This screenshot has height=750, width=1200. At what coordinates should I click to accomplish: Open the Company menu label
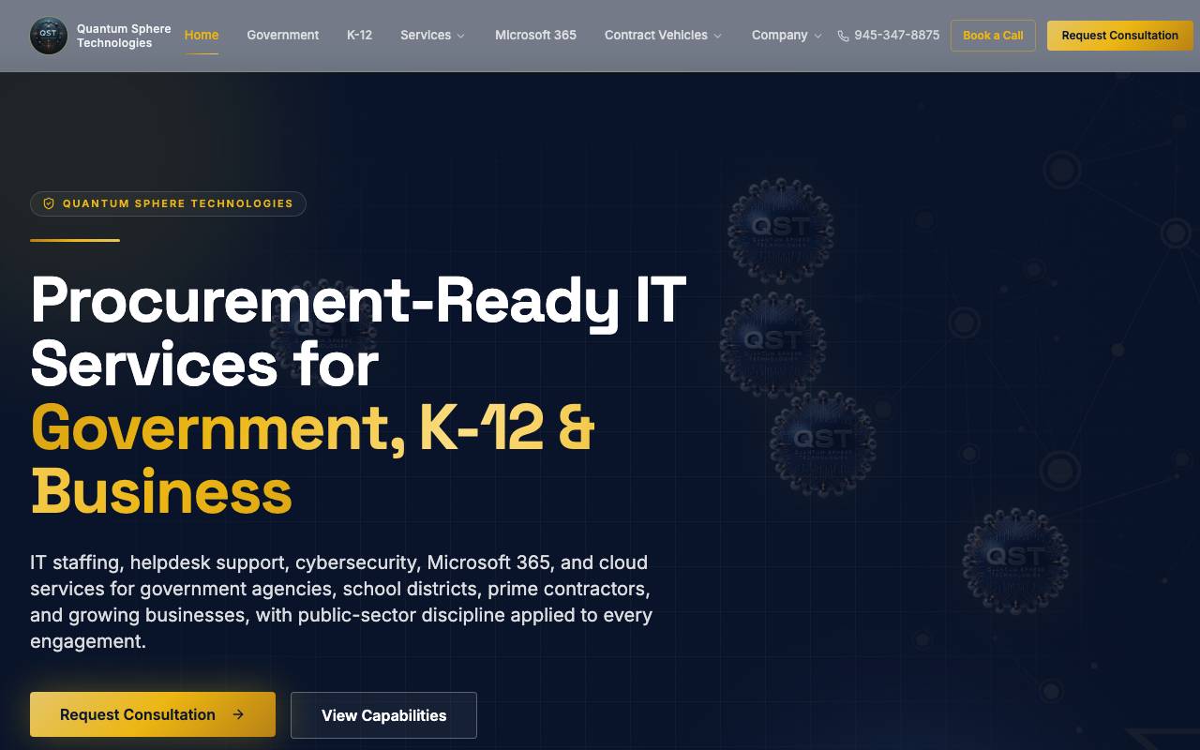coord(779,35)
